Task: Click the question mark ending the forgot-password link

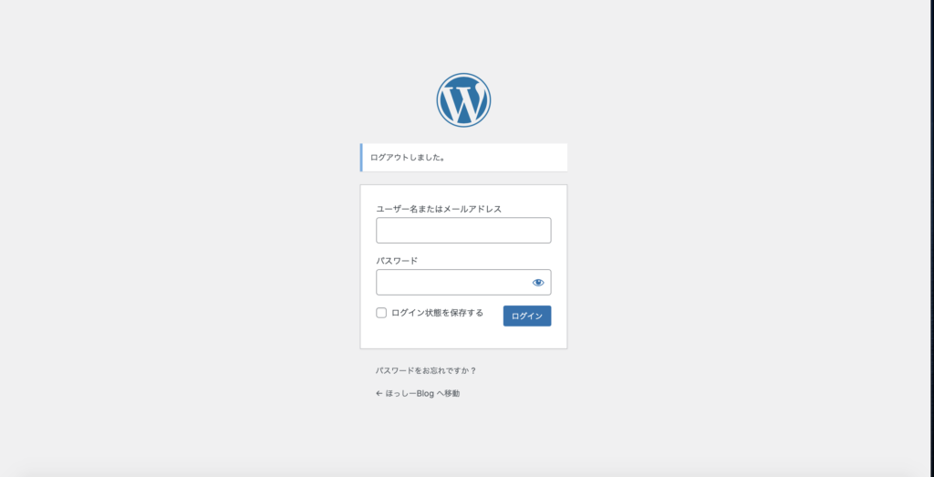Action: tap(473, 370)
